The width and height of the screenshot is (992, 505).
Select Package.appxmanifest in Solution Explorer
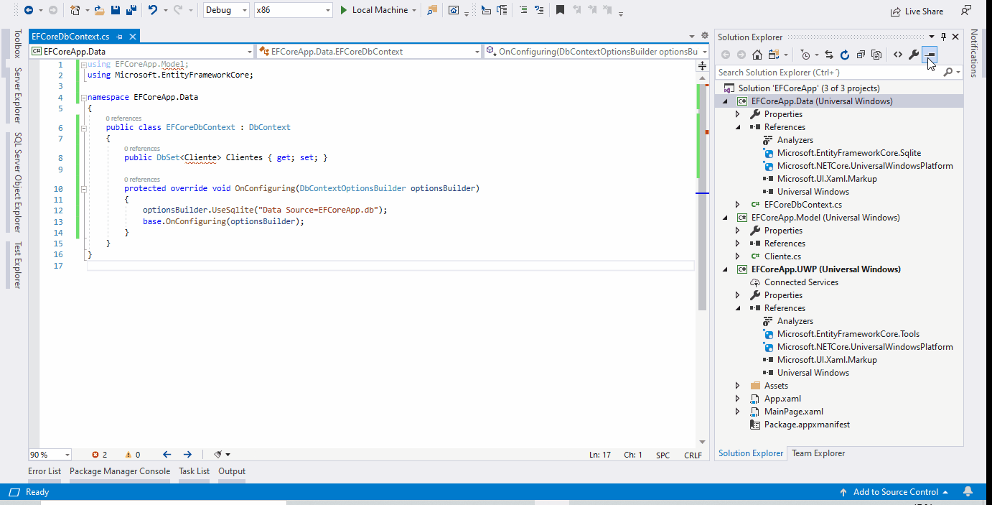pos(807,425)
